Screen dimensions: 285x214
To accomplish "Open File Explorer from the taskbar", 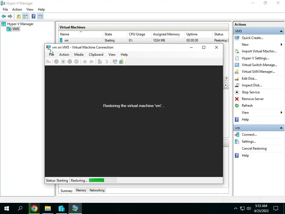I will 48,208.
